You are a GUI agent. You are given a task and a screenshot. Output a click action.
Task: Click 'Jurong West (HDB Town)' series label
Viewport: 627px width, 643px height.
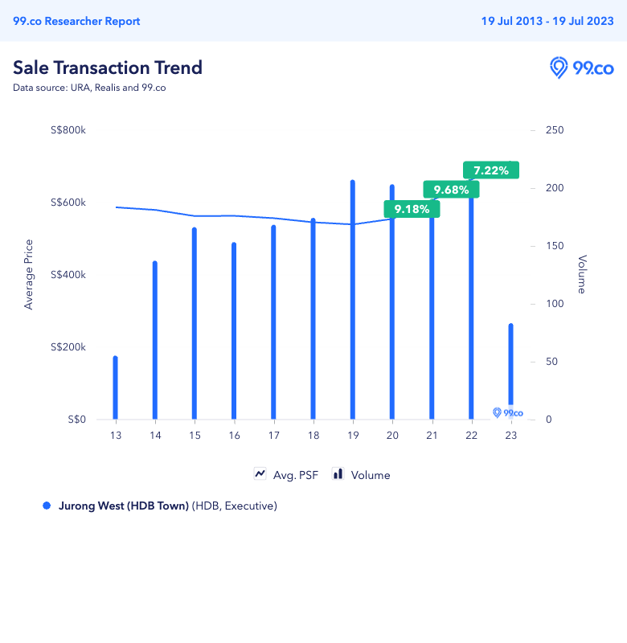click(x=124, y=506)
